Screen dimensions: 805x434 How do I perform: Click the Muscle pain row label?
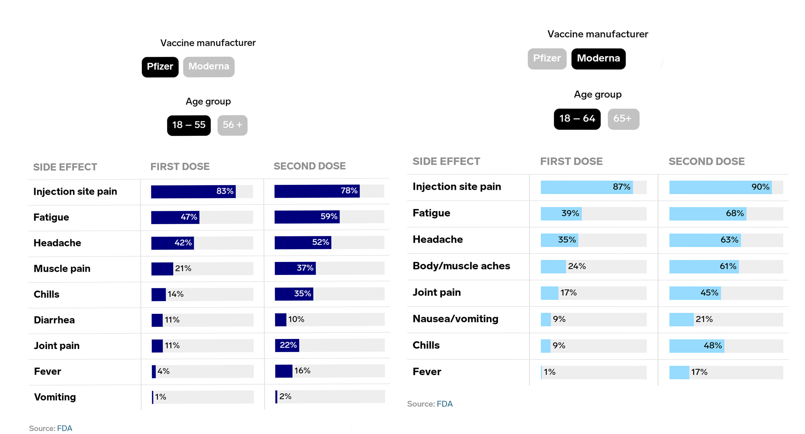tap(62, 268)
